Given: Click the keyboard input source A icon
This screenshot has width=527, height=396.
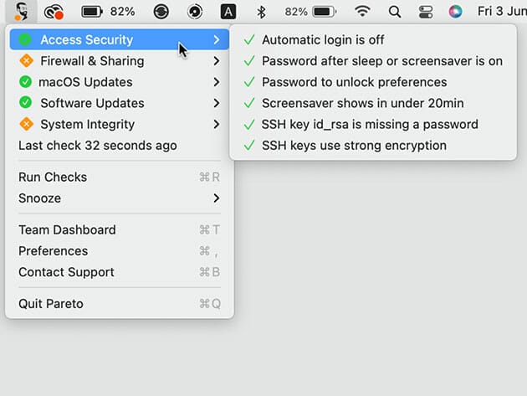Looking at the screenshot, I should pyautogui.click(x=228, y=12).
